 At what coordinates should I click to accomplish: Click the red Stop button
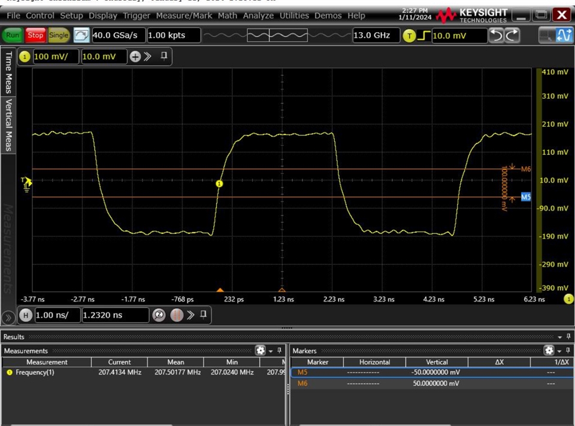point(35,35)
